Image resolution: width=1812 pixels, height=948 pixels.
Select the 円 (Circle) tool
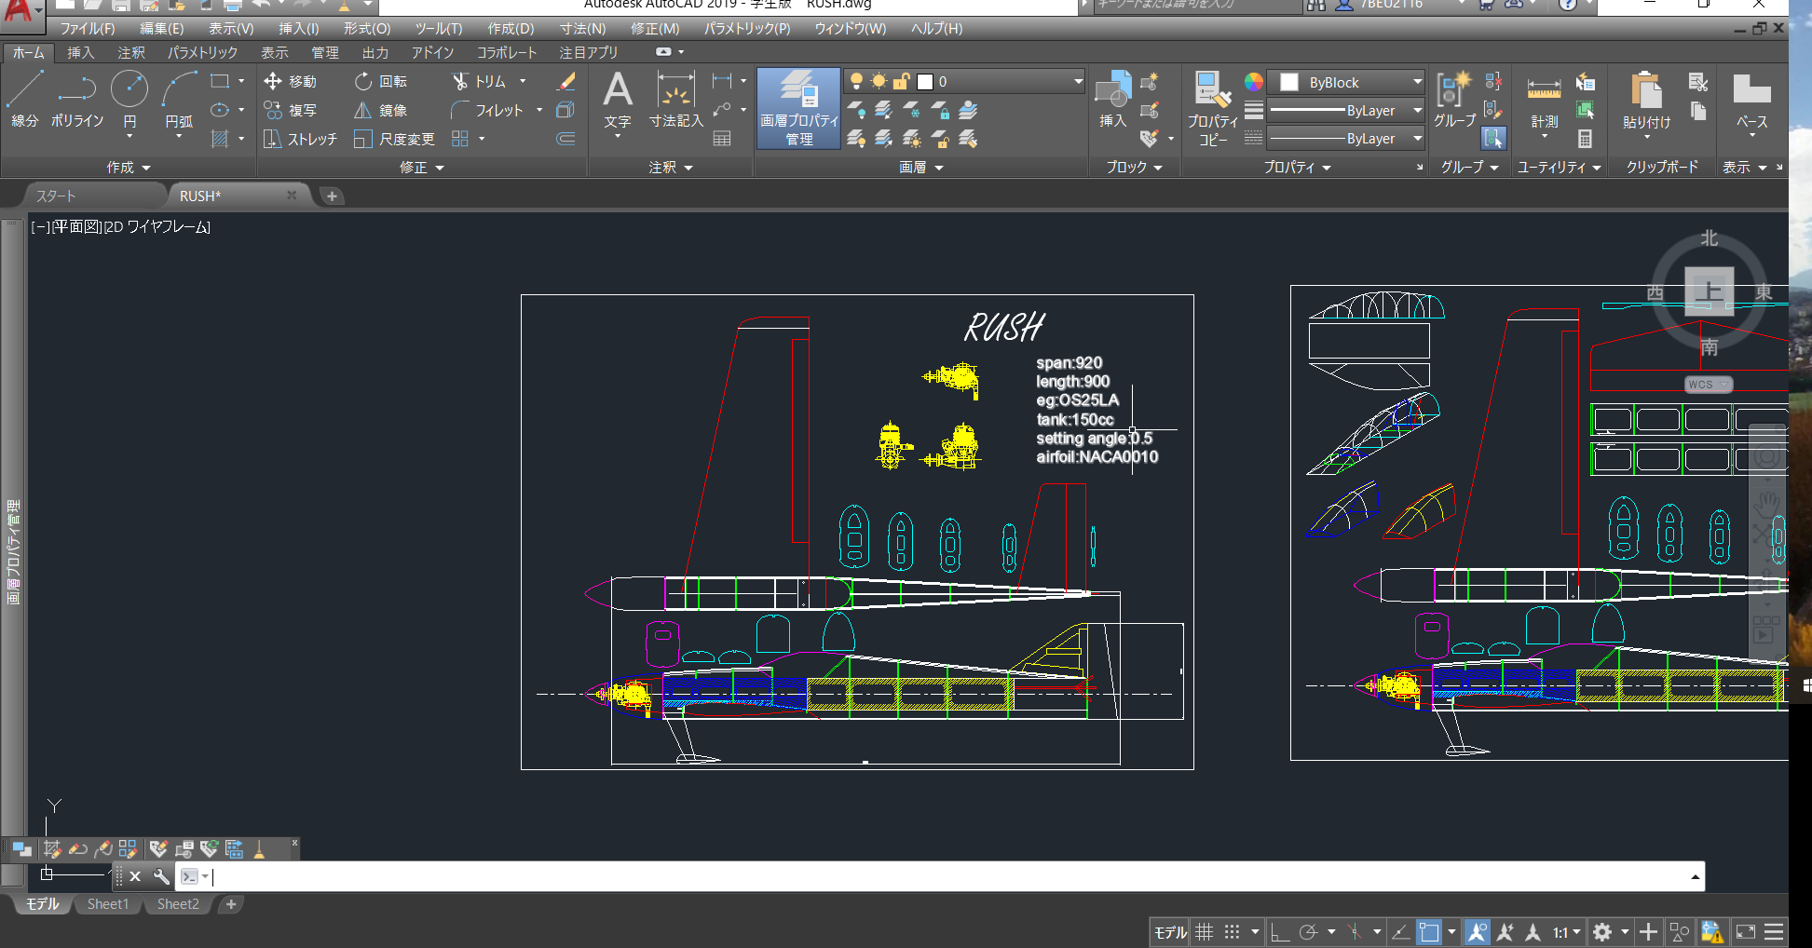(129, 100)
